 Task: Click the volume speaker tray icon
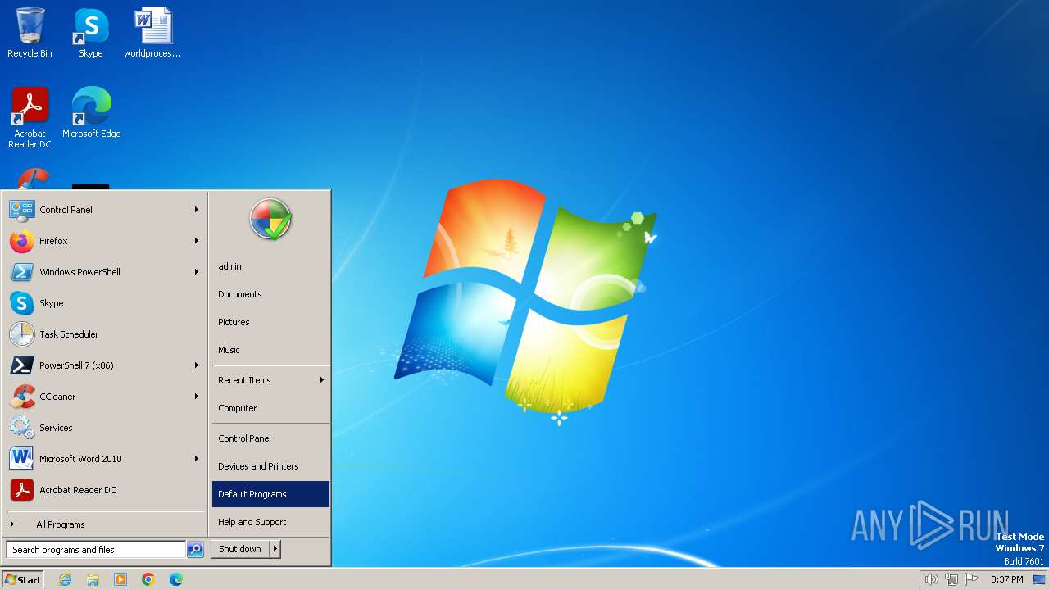931,579
